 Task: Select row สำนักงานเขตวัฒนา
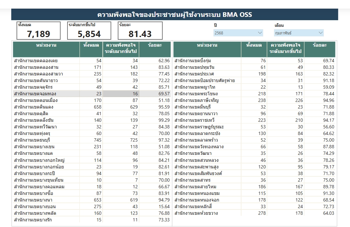(x=254, y=153)
